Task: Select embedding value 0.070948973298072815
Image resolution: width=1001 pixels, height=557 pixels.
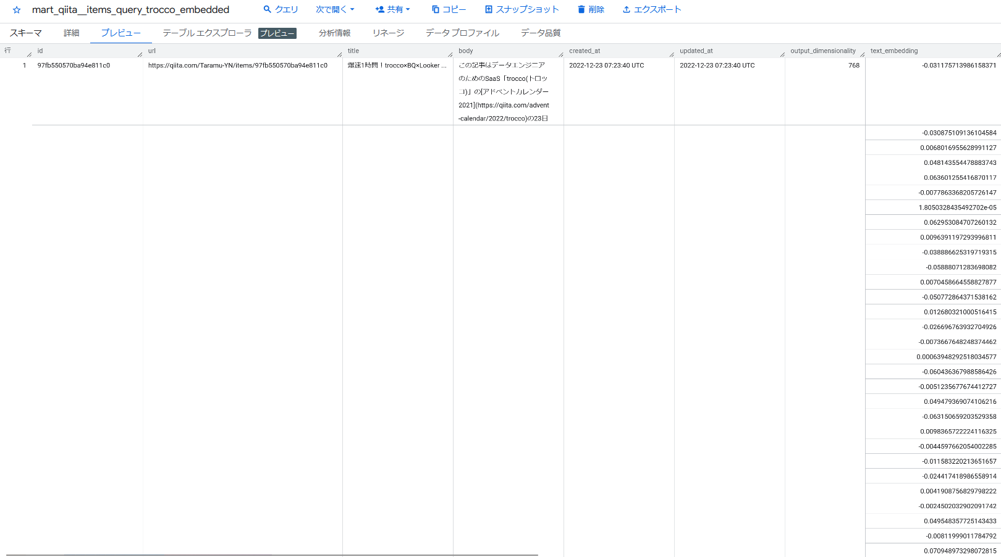Action: 960,551
